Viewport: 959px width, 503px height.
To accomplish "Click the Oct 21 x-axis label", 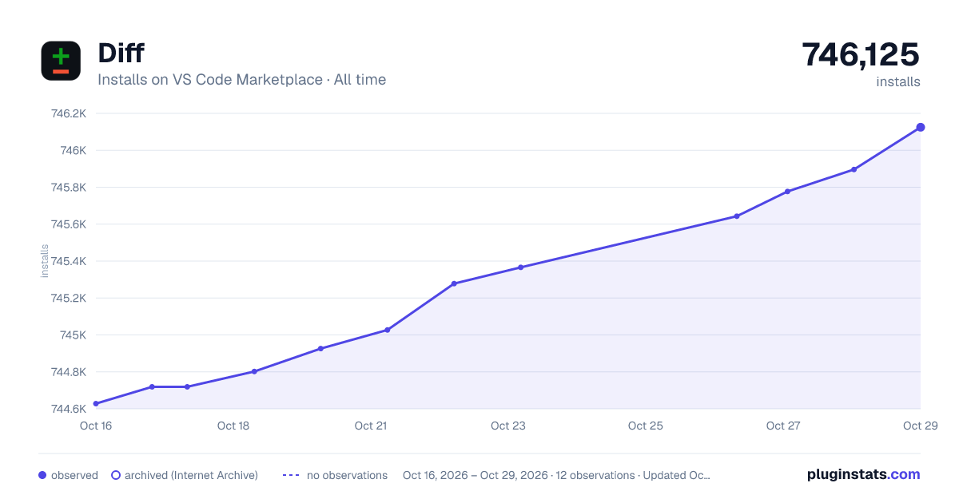I will pyautogui.click(x=371, y=426).
